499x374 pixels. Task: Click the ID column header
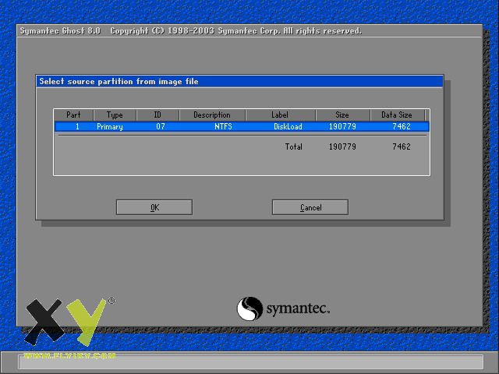coord(157,115)
